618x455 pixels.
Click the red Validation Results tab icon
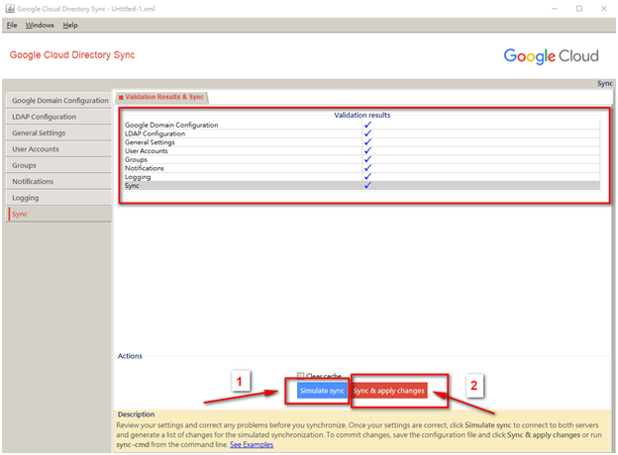pos(121,97)
